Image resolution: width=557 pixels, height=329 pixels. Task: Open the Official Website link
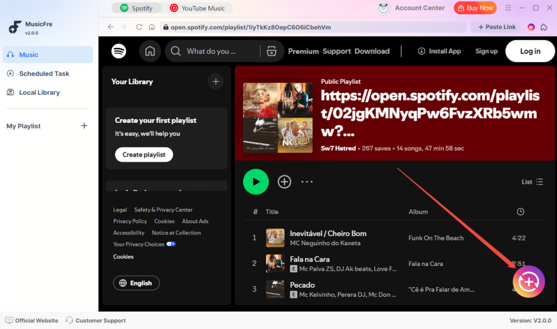(32, 320)
